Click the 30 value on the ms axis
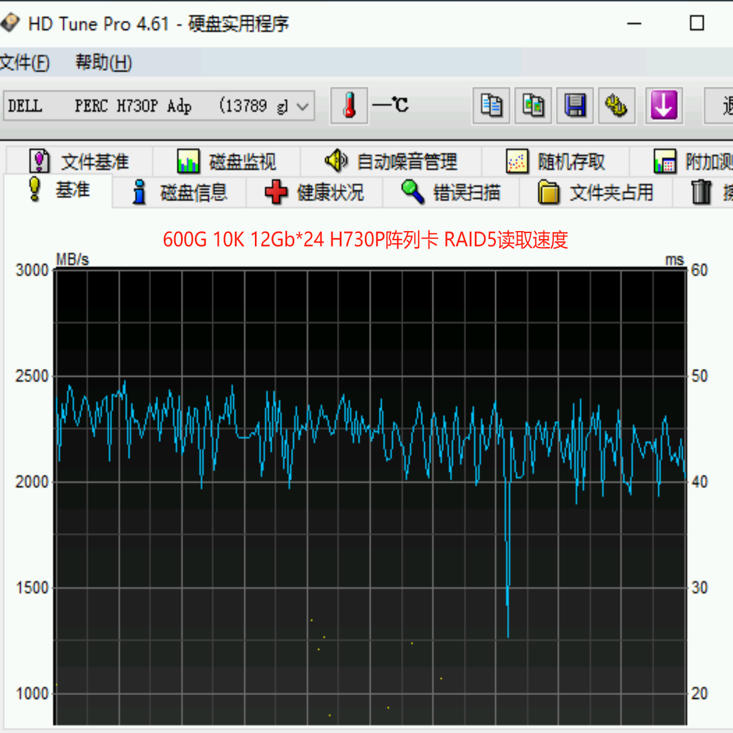This screenshot has width=733, height=733. pos(699,588)
